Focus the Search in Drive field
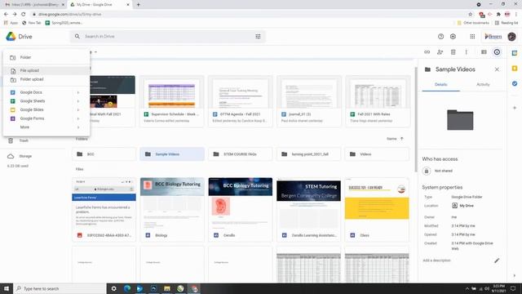Image resolution: width=522 pixels, height=294 pixels. [166, 36]
